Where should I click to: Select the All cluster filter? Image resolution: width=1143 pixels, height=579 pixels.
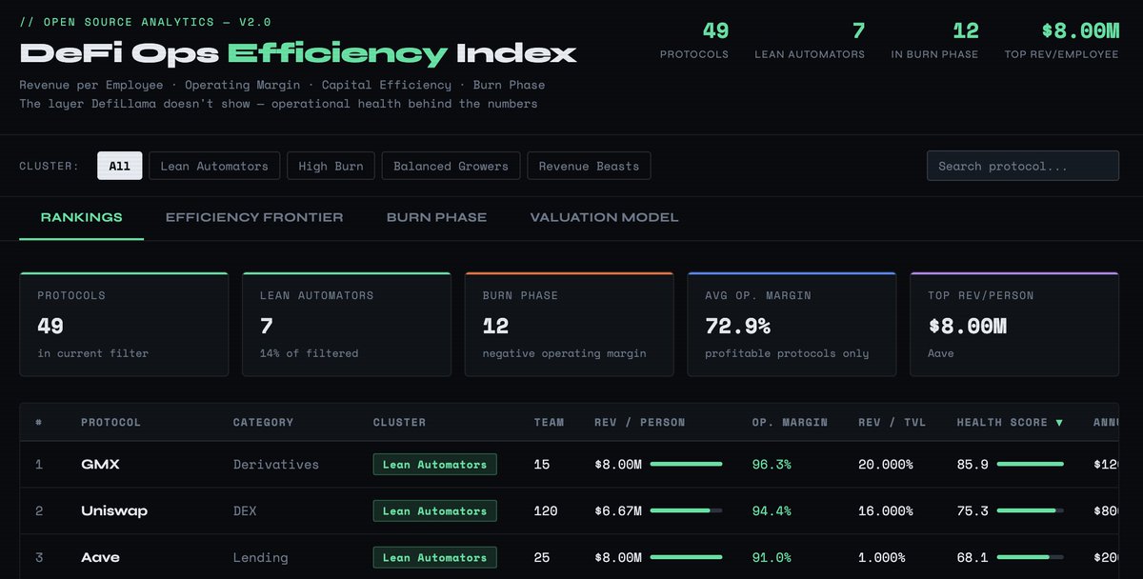tap(119, 166)
